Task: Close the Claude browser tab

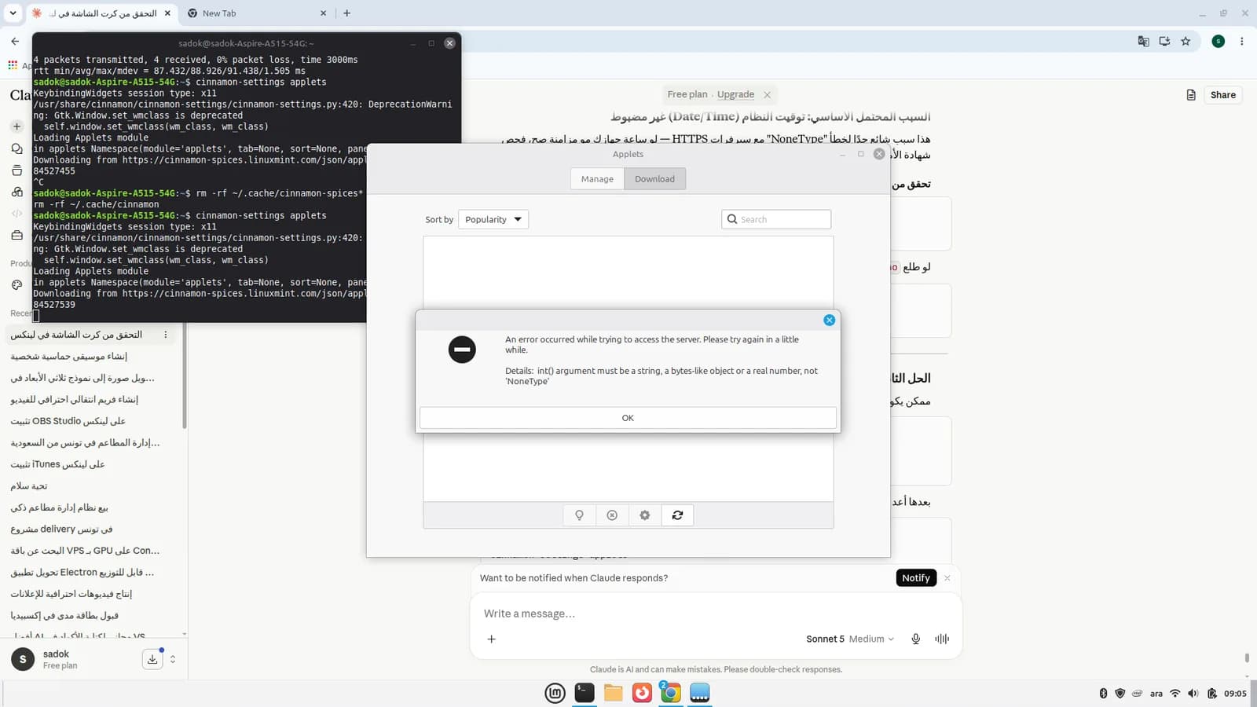Action: [167, 13]
